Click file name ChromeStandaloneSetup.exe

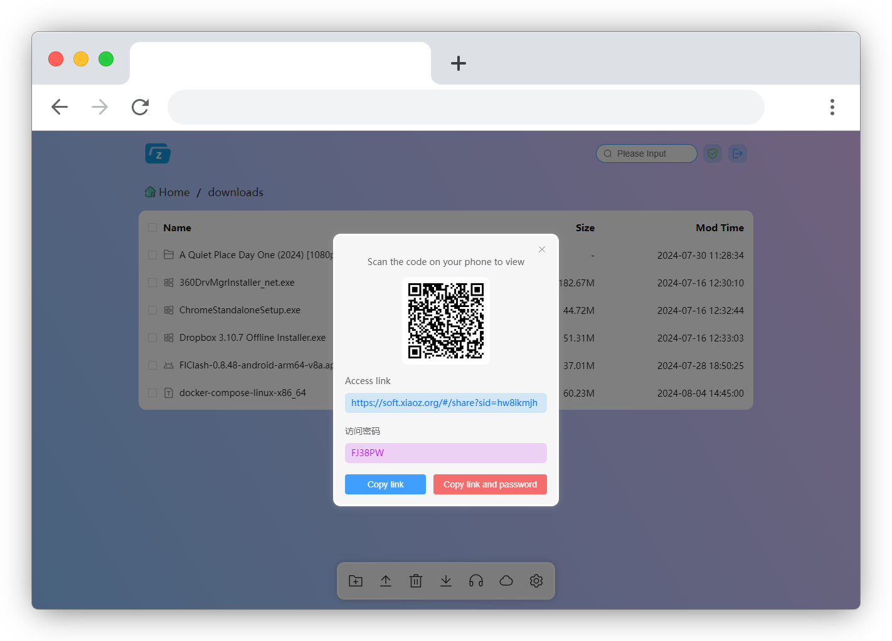click(240, 310)
